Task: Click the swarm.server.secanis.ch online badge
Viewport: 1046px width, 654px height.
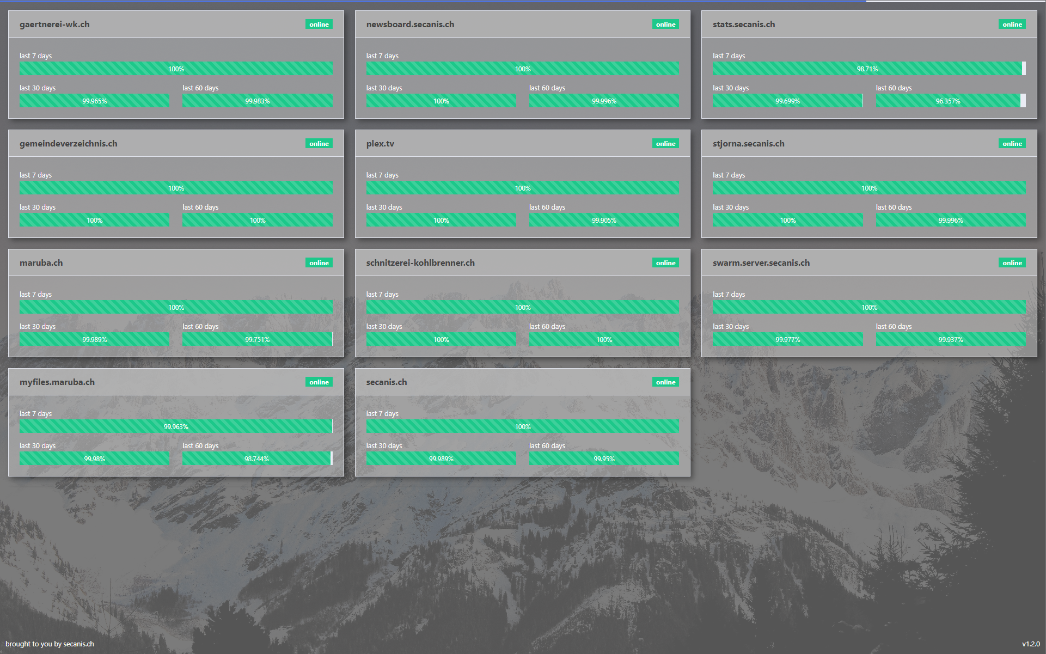Action: 1012,263
